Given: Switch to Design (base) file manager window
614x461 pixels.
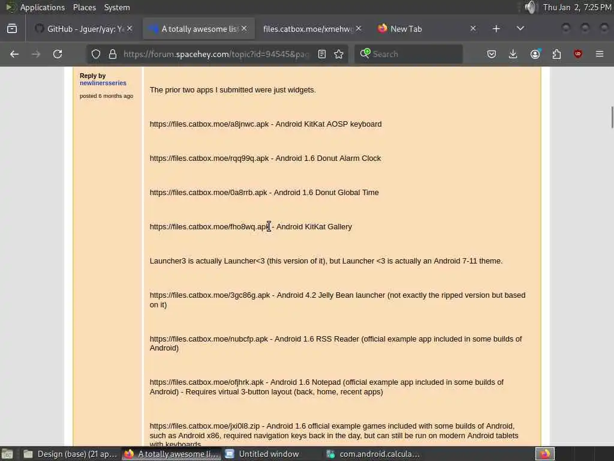Looking at the screenshot, I should point(70,454).
